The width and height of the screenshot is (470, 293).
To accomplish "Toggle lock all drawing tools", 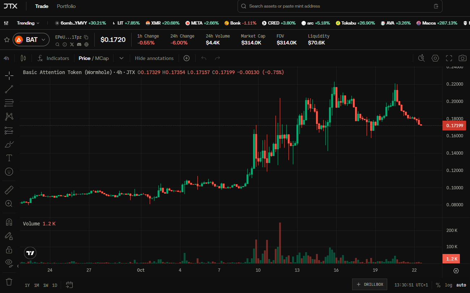I will (9, 250).
